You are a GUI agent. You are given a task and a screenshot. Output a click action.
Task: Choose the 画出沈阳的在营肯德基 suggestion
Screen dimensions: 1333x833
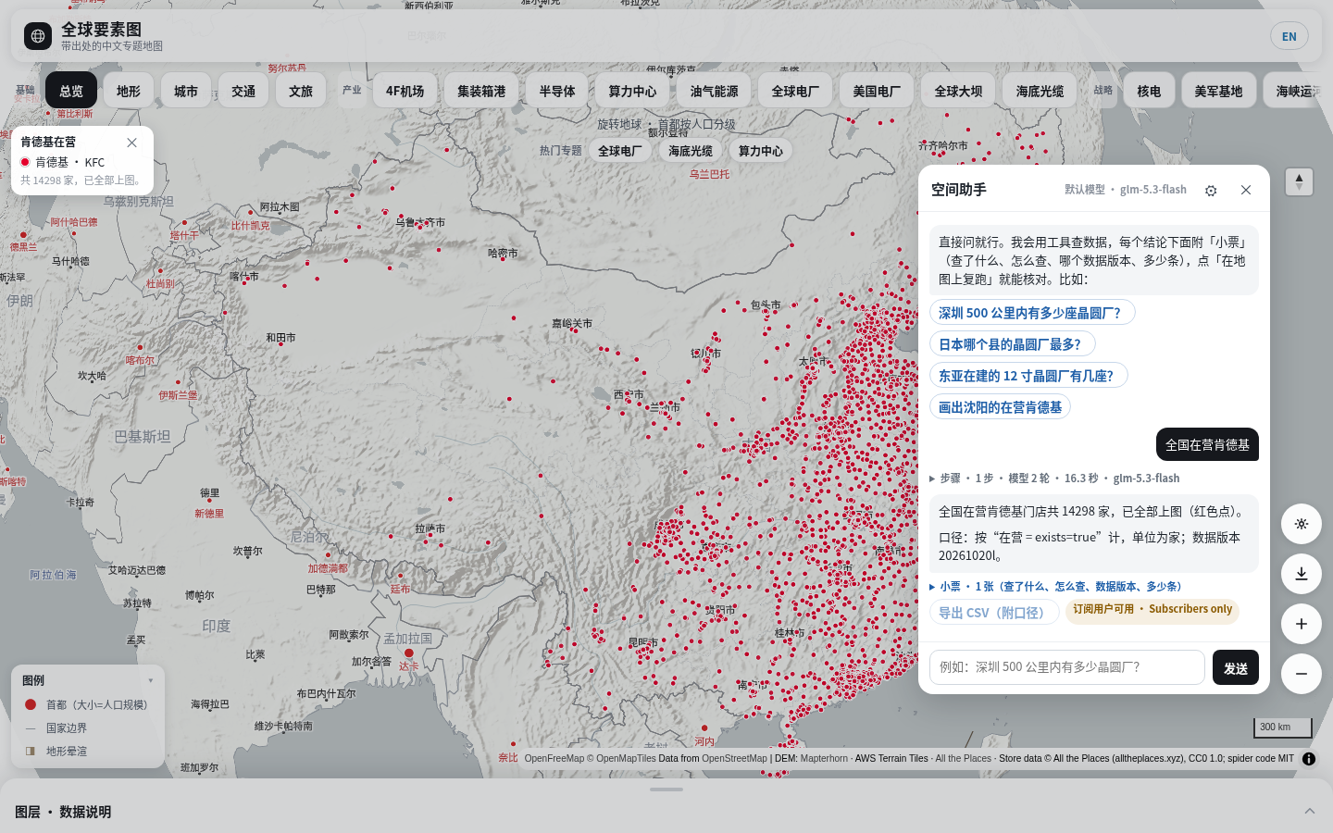[x=1000, y=407]
